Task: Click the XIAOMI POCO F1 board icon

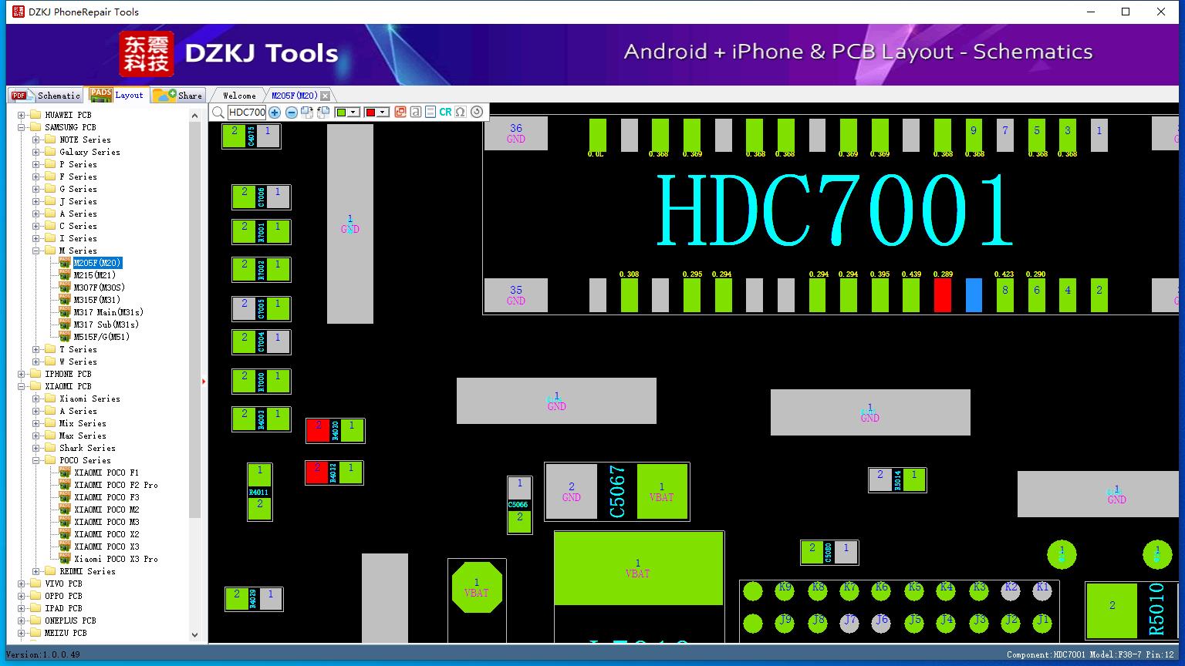Action: [66, 473]
